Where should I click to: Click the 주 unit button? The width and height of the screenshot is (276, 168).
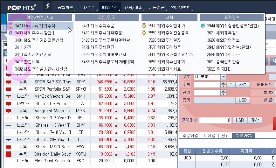231,85
